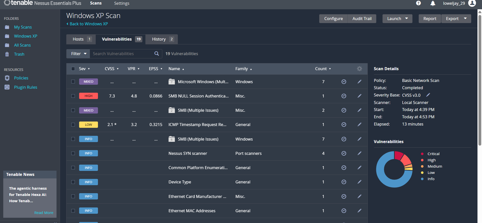Image resolution: width=482 pixels, height=223 pixels.
Task: Click the Configure button
Action: coord(333,19)
